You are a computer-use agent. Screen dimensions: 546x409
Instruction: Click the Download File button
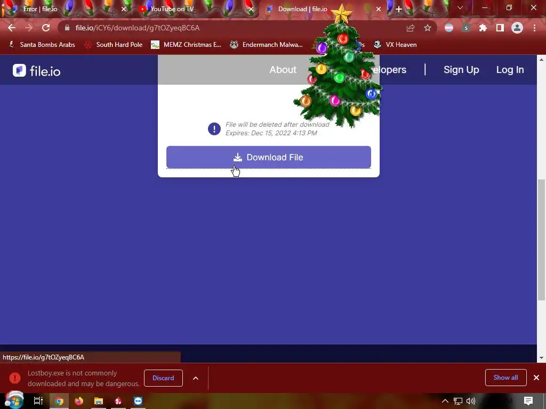coord(269,157)
